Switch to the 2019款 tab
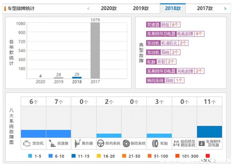Screen dimensions: 233x164 tap(141, 8)
